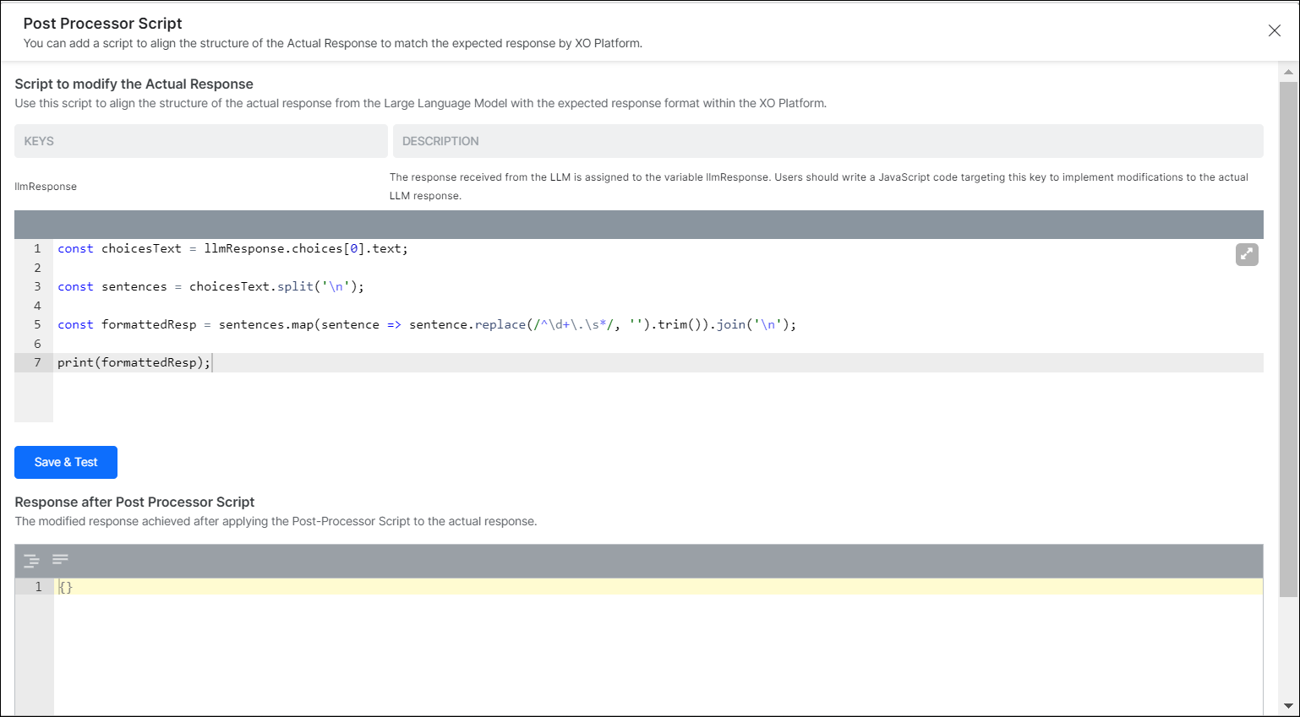Click the fullscreen toggle arrows icon

click(1247, 254)
